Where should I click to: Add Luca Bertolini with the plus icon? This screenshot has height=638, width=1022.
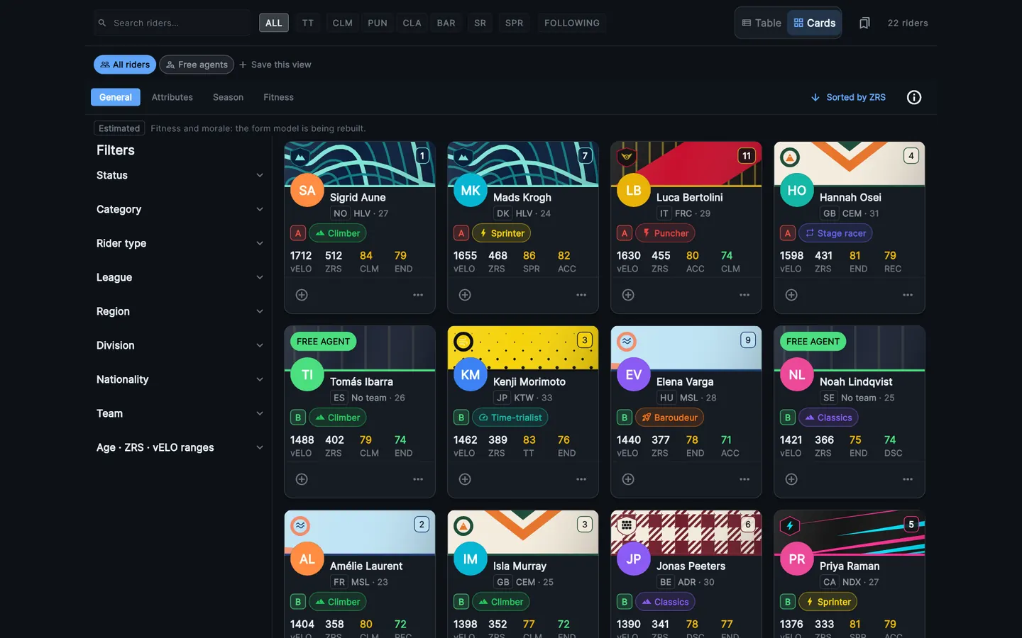(x=628, y=295)
